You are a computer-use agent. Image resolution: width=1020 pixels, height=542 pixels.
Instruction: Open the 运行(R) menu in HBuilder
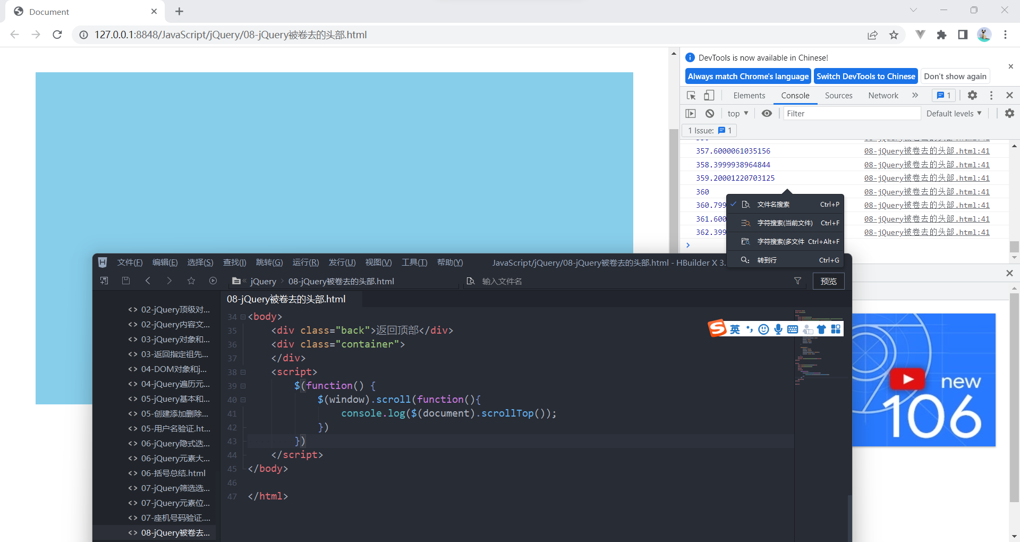click(304, 262)
